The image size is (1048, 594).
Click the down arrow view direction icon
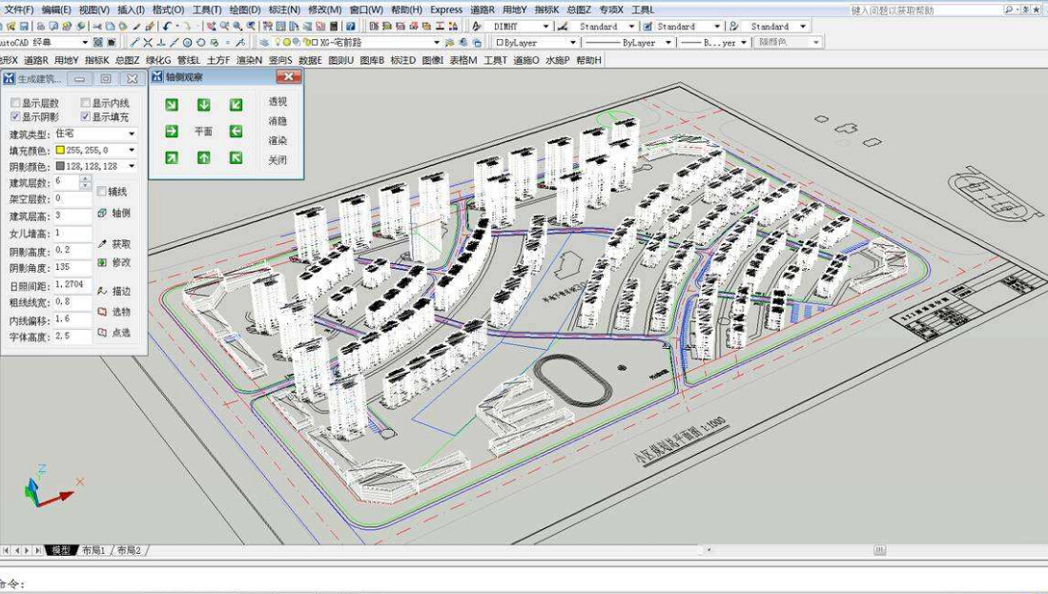[x=203, y=105]
